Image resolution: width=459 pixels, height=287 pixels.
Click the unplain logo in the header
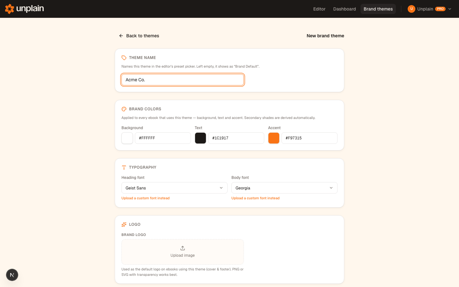click(25, 9)
